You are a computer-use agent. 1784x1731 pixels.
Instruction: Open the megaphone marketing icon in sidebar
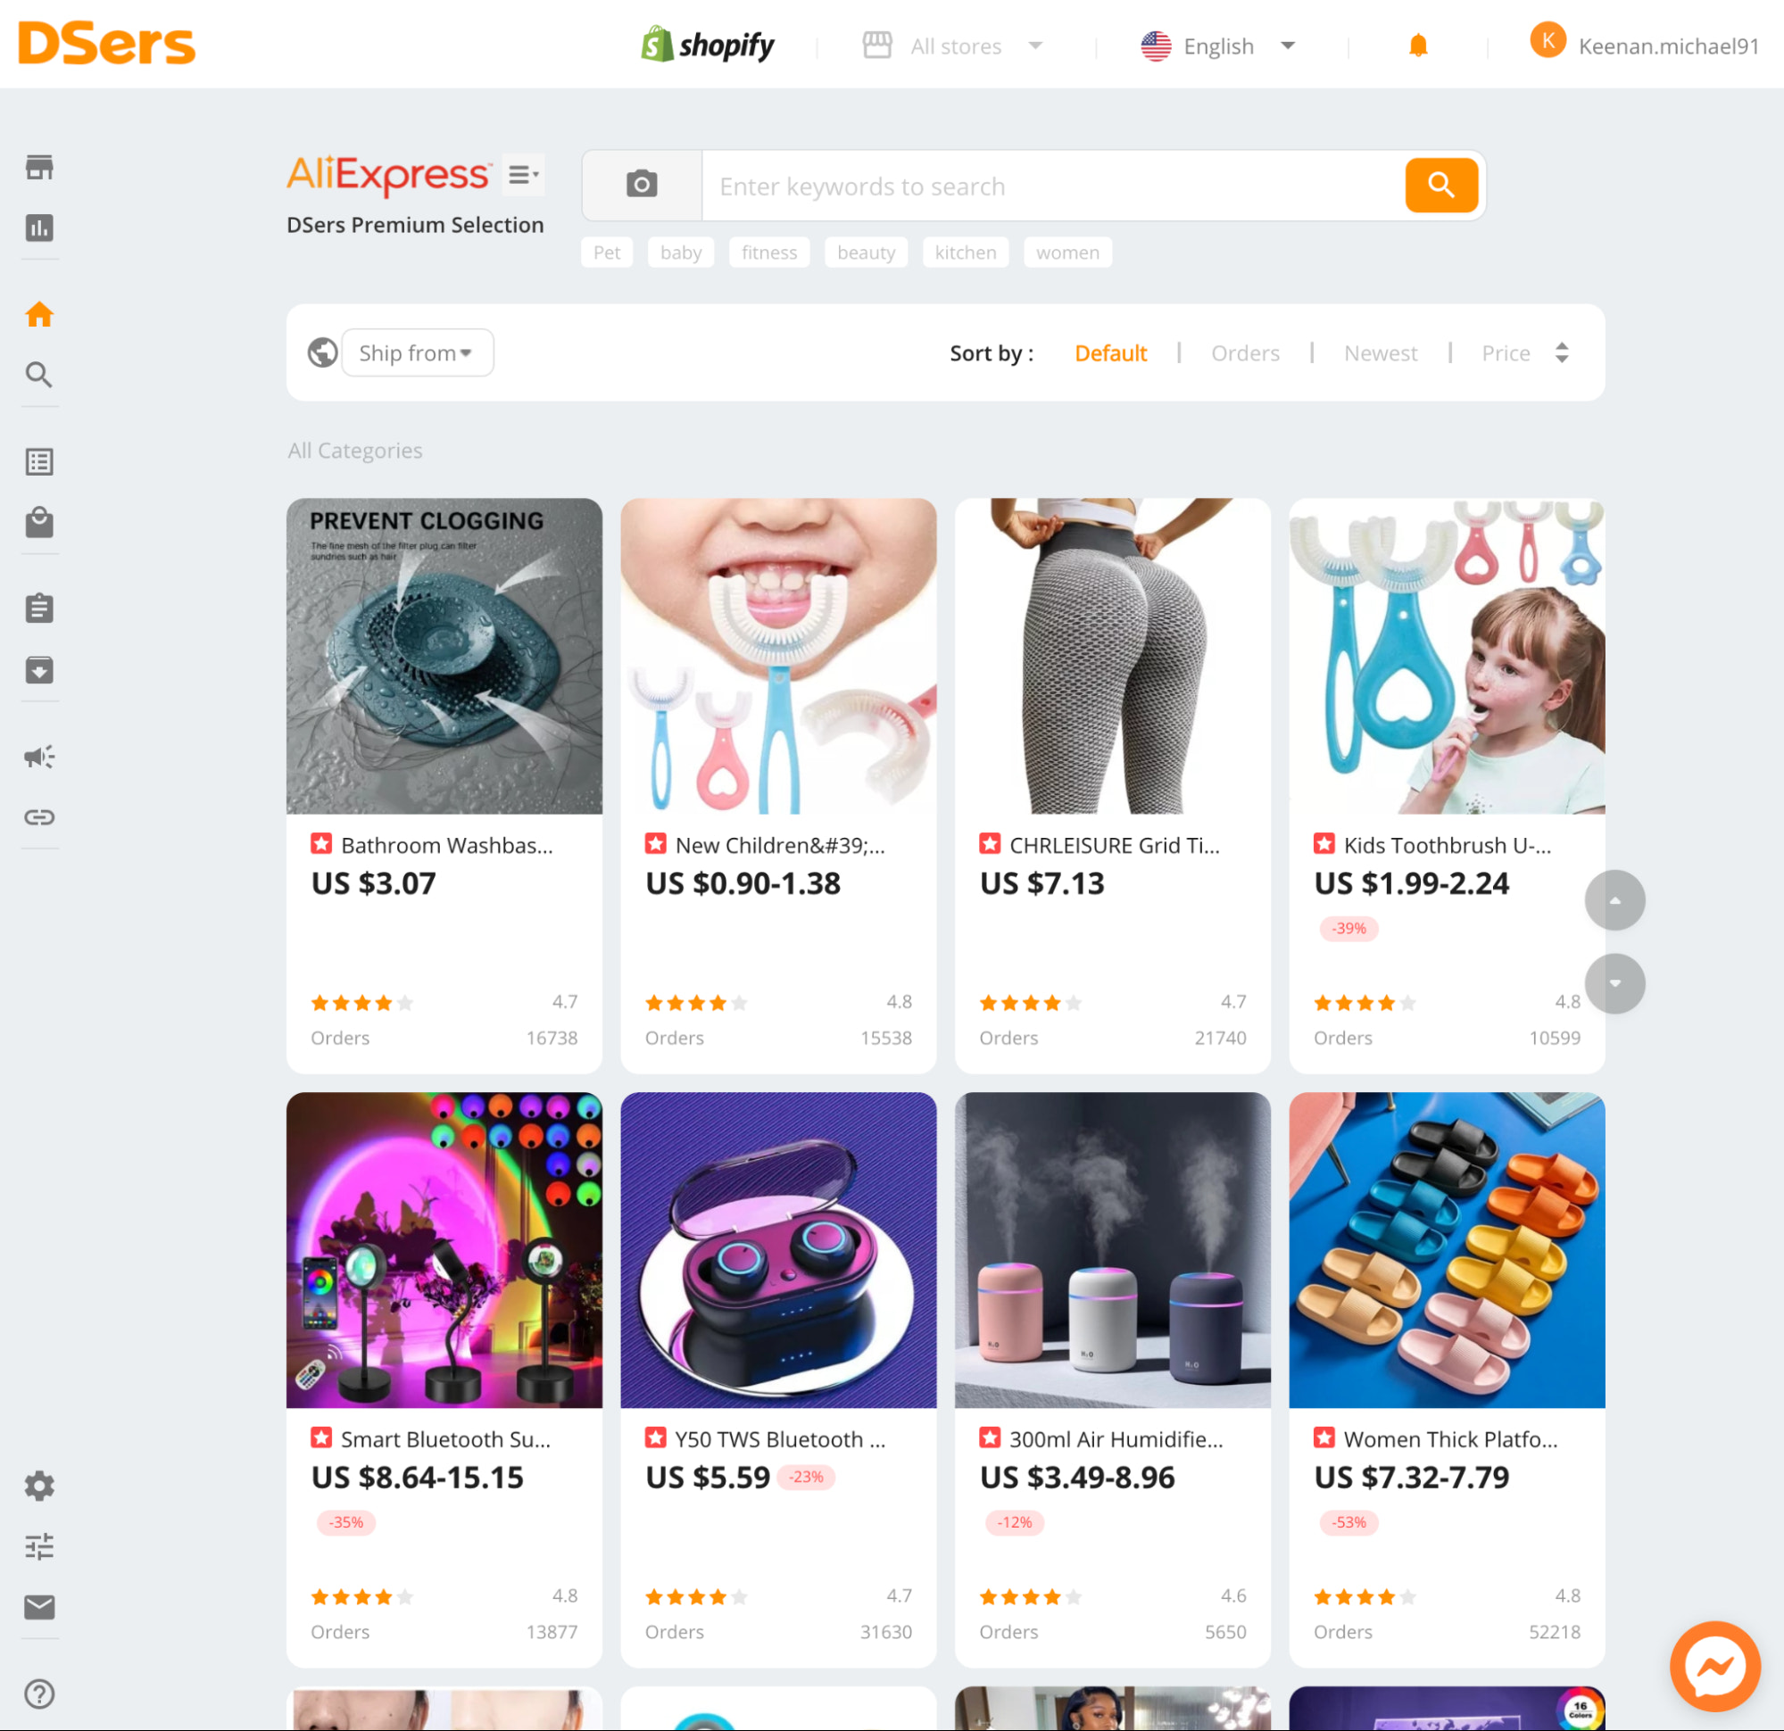[x=39, y=757]
